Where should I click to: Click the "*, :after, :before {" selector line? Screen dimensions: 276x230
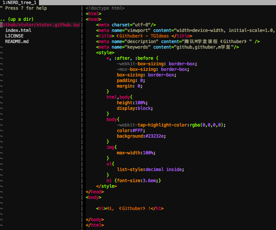pyautogui.click(x=132, y=58)
